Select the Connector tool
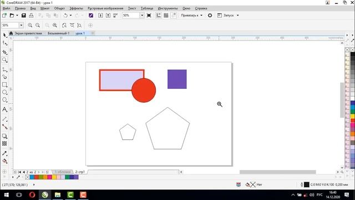This screenshot has height=200, width=355. pyautogui.click(x=5, y=127)
